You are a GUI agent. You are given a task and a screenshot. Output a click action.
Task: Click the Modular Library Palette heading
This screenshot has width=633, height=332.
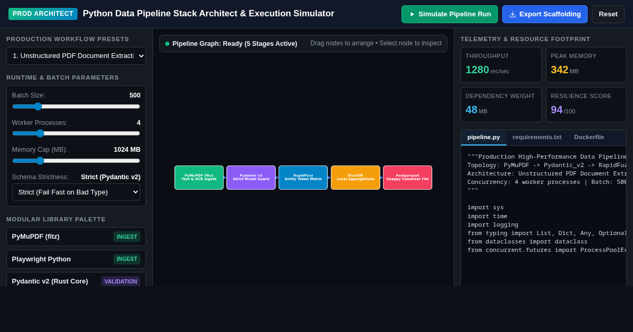pyautogui.click(x=56, y=219)
